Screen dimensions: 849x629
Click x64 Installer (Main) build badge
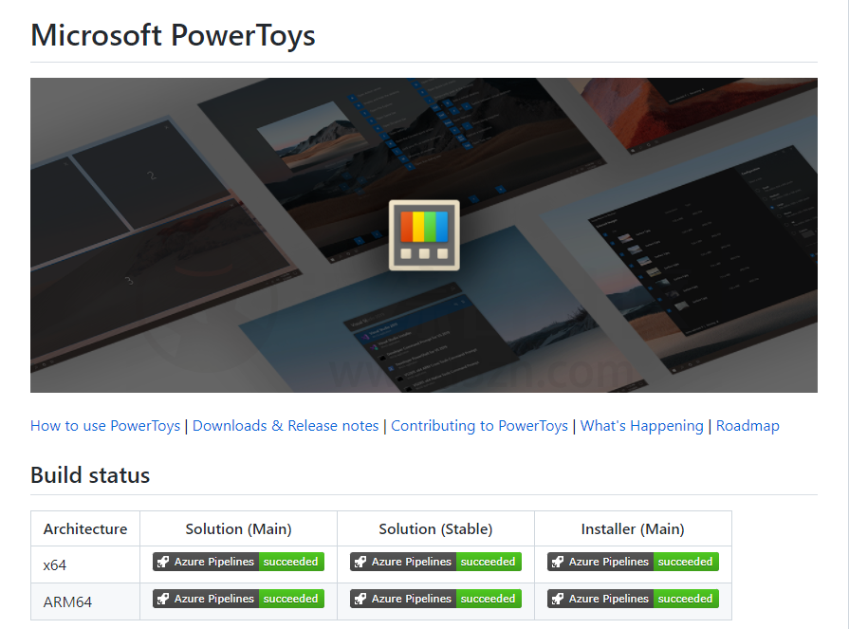633,562
